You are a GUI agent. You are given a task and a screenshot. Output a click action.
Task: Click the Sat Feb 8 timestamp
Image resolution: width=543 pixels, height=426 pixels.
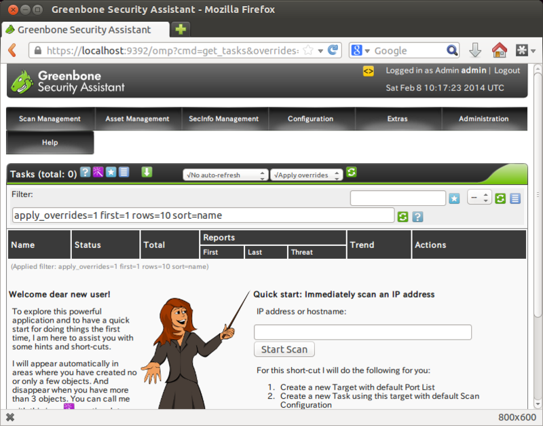click(x=445, y=88)
